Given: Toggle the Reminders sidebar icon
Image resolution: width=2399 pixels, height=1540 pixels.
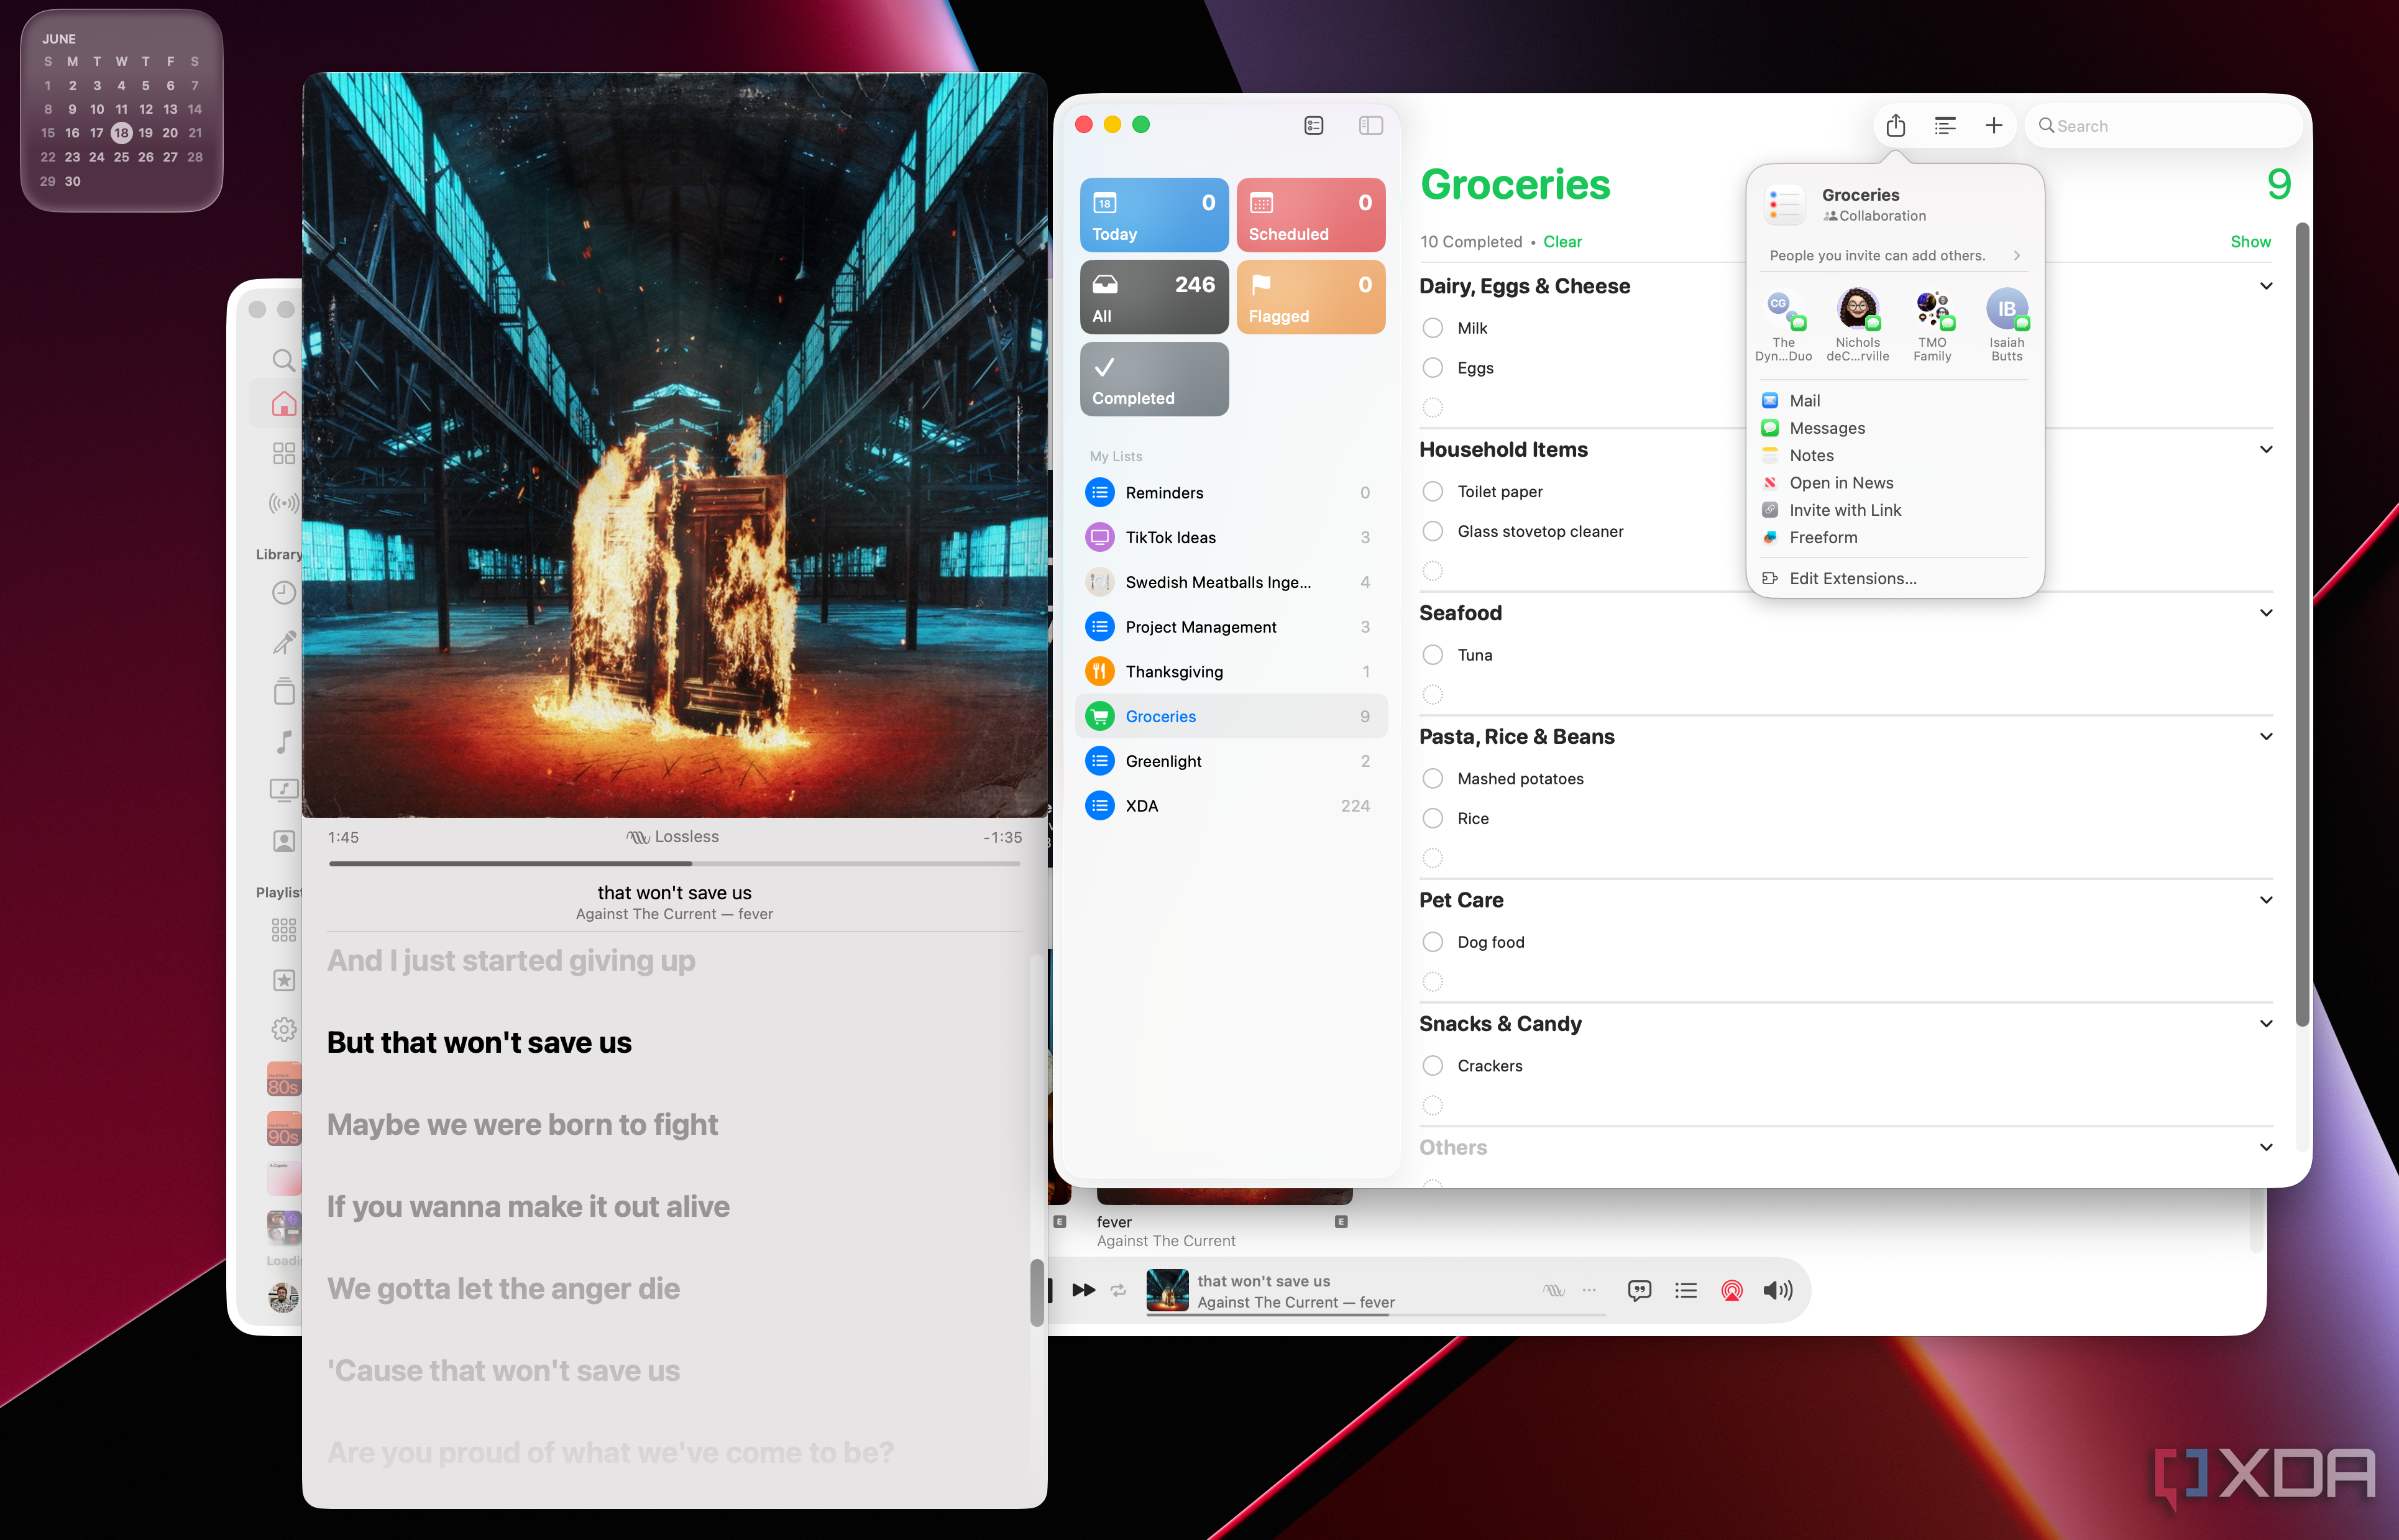Looking at the screenshot, I should click(1370, 125).
